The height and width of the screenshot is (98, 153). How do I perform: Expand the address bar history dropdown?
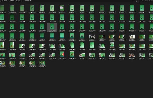pos(133,1)
